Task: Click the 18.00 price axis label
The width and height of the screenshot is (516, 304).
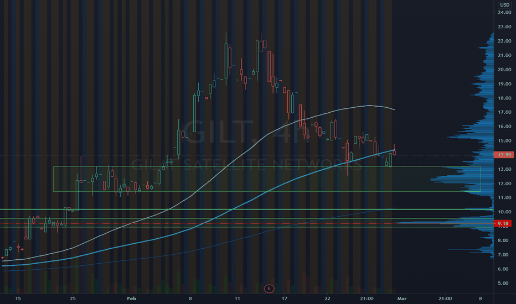Action: [x=504, y=98]
